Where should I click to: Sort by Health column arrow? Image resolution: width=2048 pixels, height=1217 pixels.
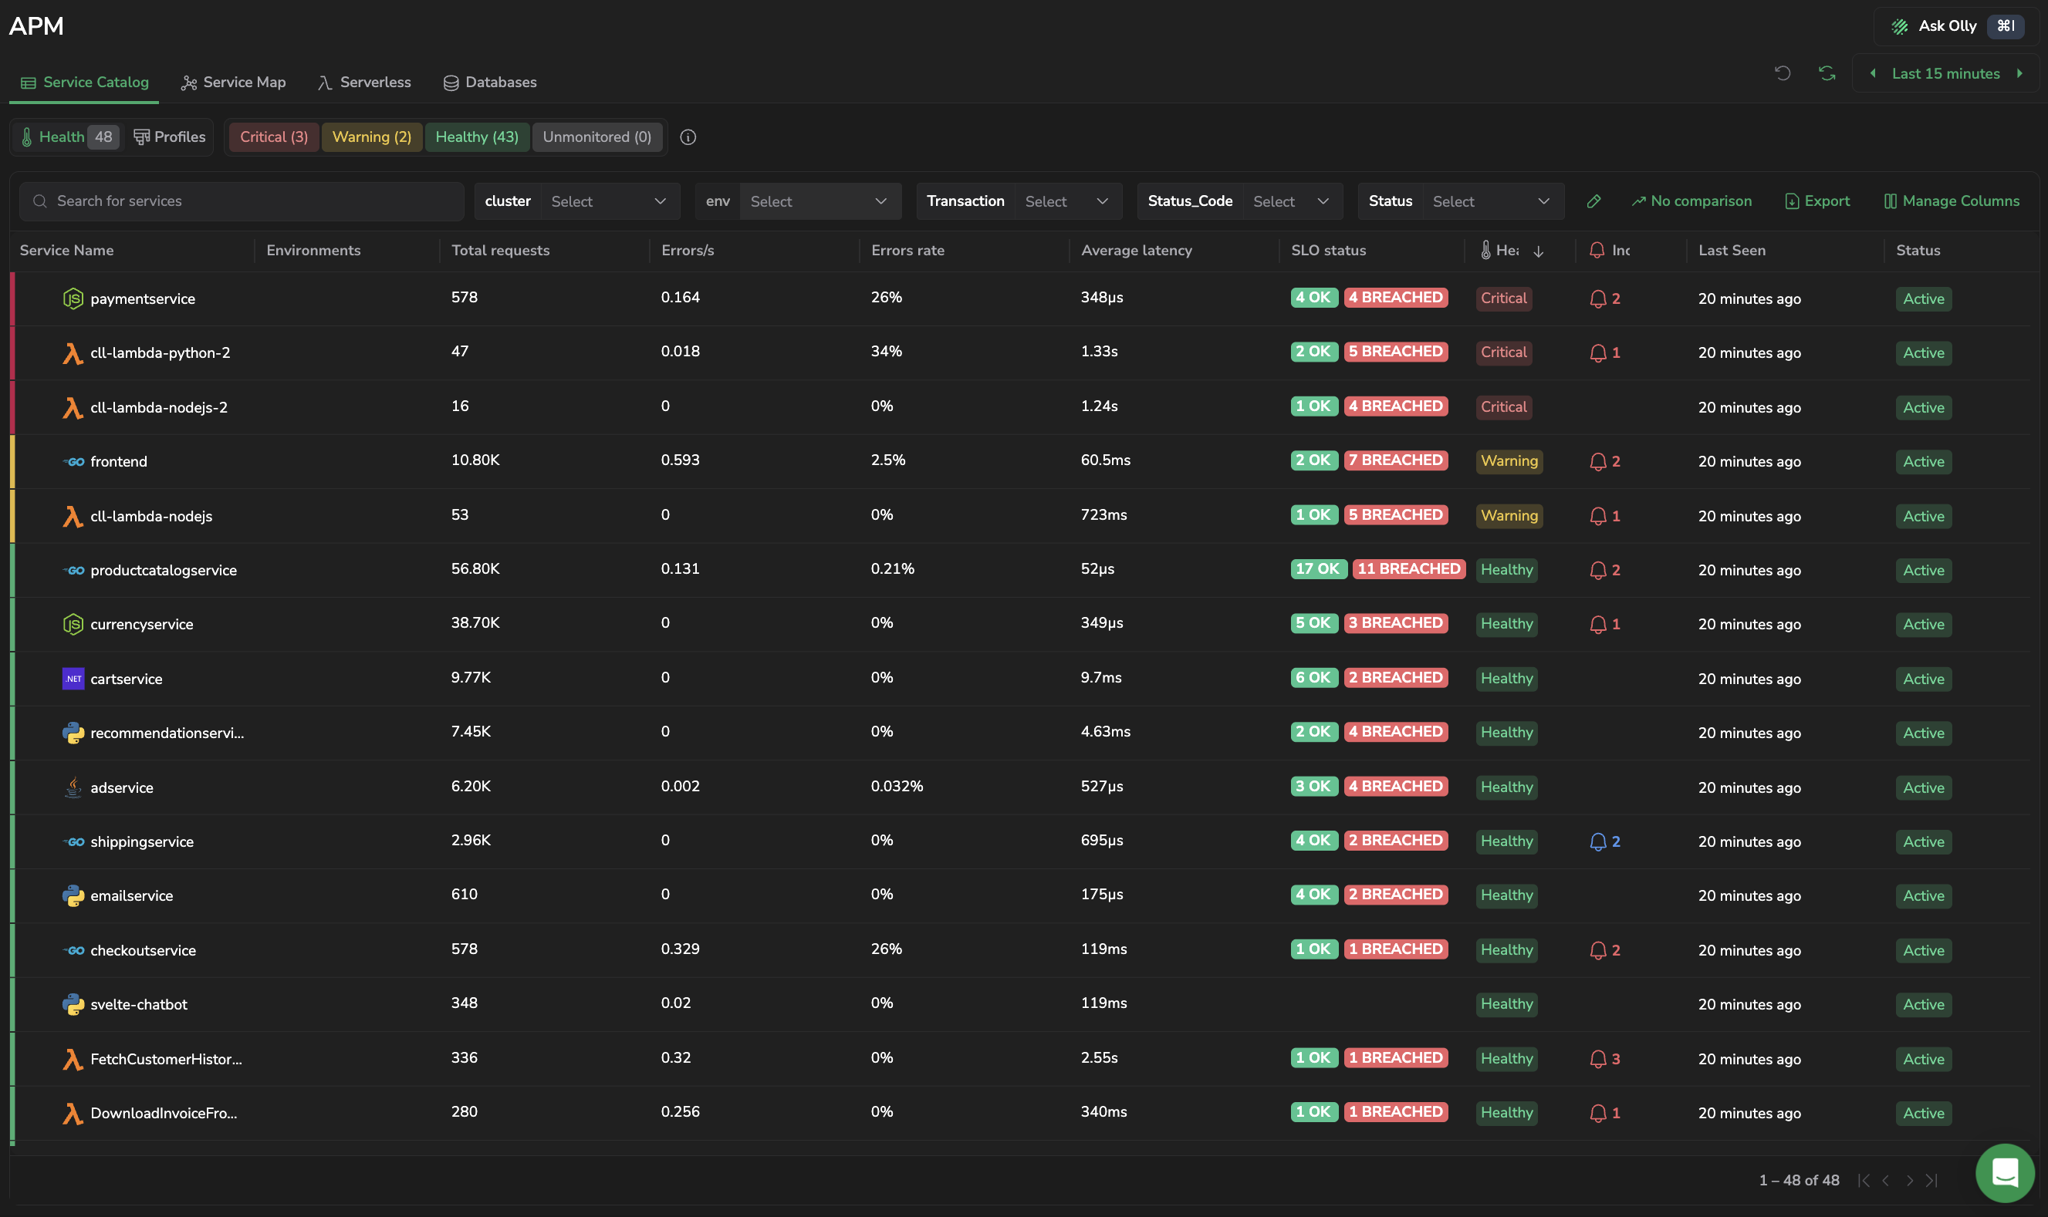1539,251
